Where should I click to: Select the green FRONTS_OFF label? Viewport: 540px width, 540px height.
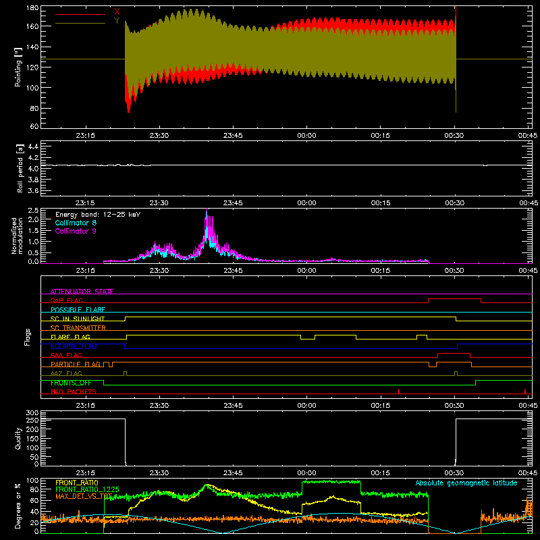pyautogui.click(x=71, y=383)
